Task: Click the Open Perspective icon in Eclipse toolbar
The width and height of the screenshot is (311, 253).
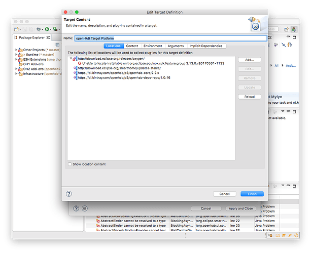Action: [286, 29]
